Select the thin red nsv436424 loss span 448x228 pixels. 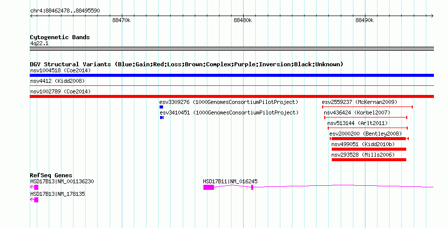pyautogui.click(x=366, y=118)
